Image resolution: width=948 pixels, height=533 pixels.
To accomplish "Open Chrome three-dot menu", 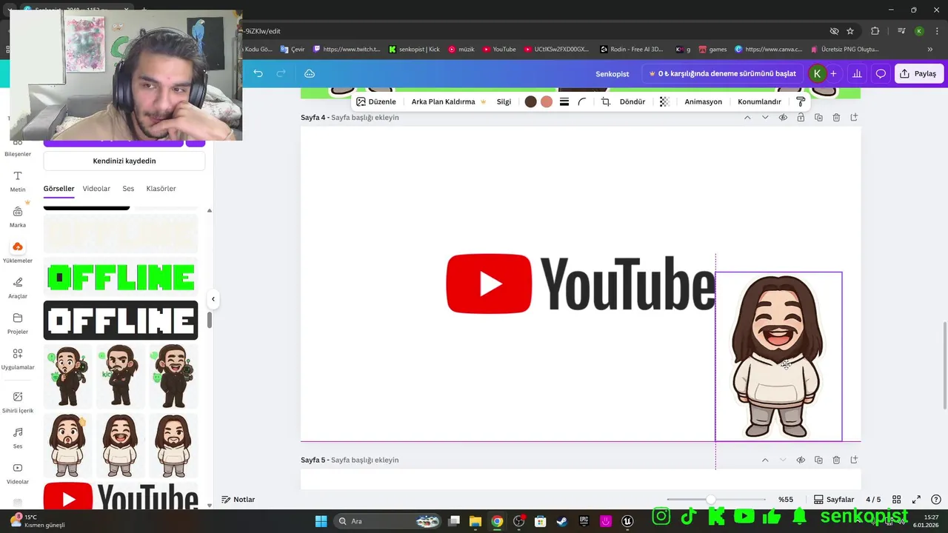I will coord(936,31).
